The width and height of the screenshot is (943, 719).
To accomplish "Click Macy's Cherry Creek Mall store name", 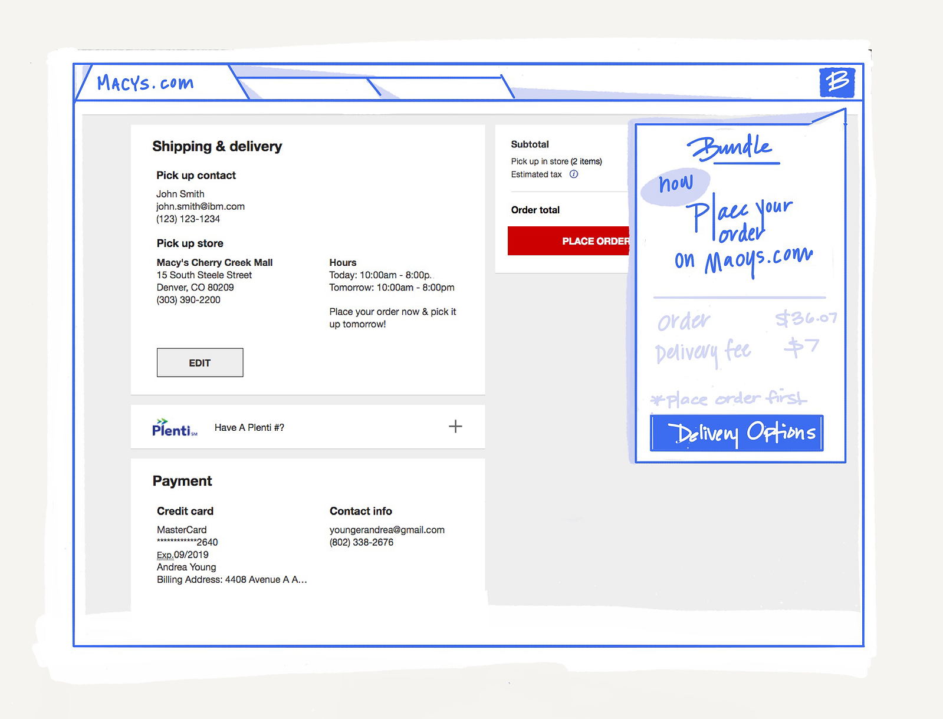I will 215,262.
